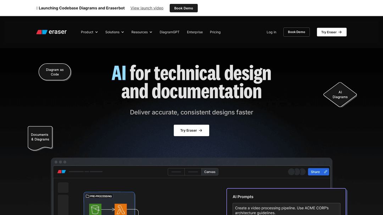Click the AI Prompts heading
The height and width of the screenshot is (215, 383).
tap(243, 197)
